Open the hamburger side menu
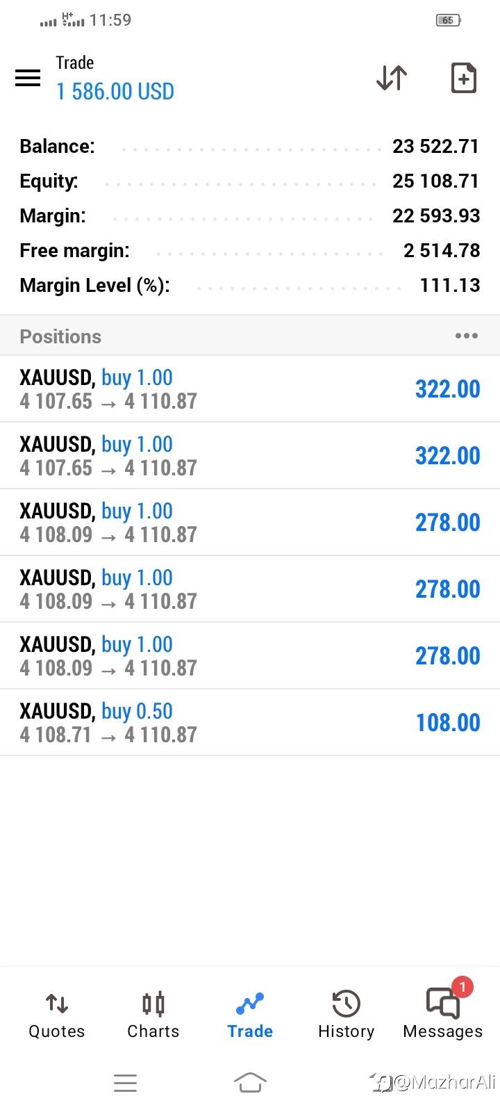 (x=28, y=77)
